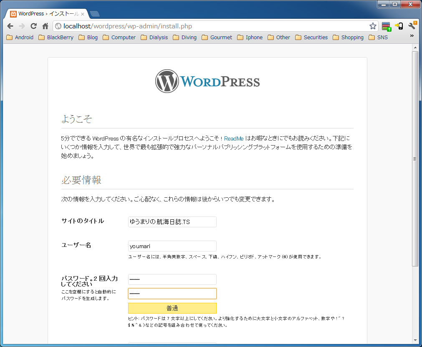Viewport: 422px width, 347px height.
Task: Click the password confirmation field
Action: click(x=172, y=294)
